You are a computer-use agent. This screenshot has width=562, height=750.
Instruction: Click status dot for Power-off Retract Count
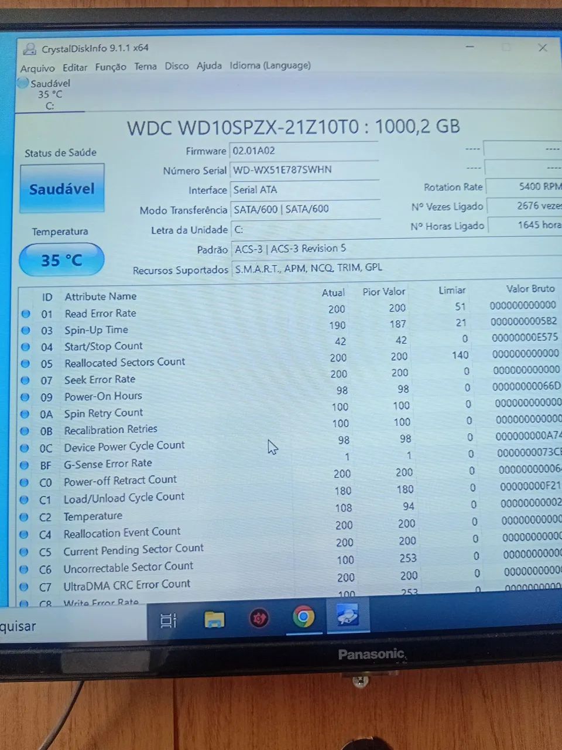24,483
